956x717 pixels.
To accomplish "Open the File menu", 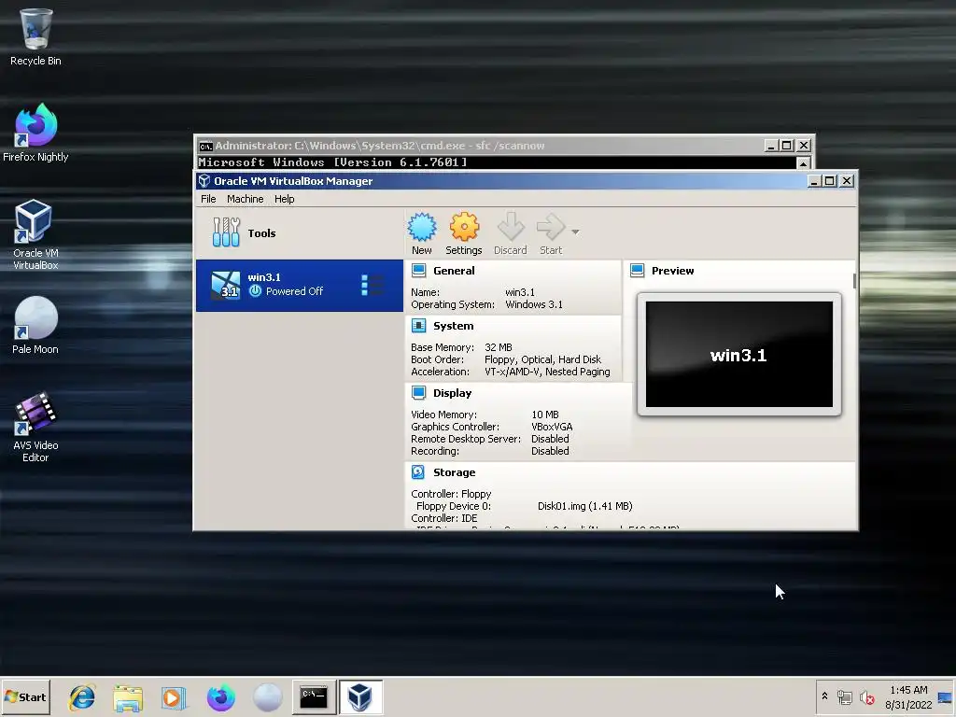I will [x=208, y=199].
